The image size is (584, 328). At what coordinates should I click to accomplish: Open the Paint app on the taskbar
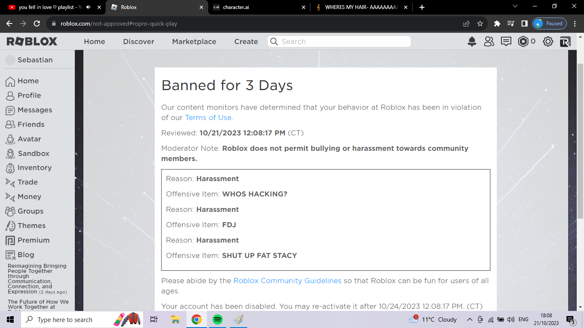point(239,319)
